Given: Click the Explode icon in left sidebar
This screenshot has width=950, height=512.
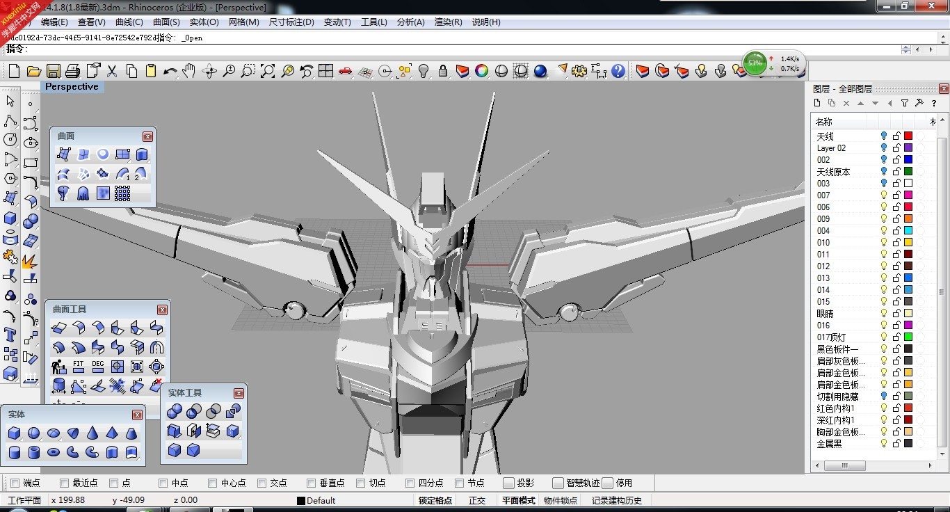Looking at the screenshot, I should tap(30, 262).
